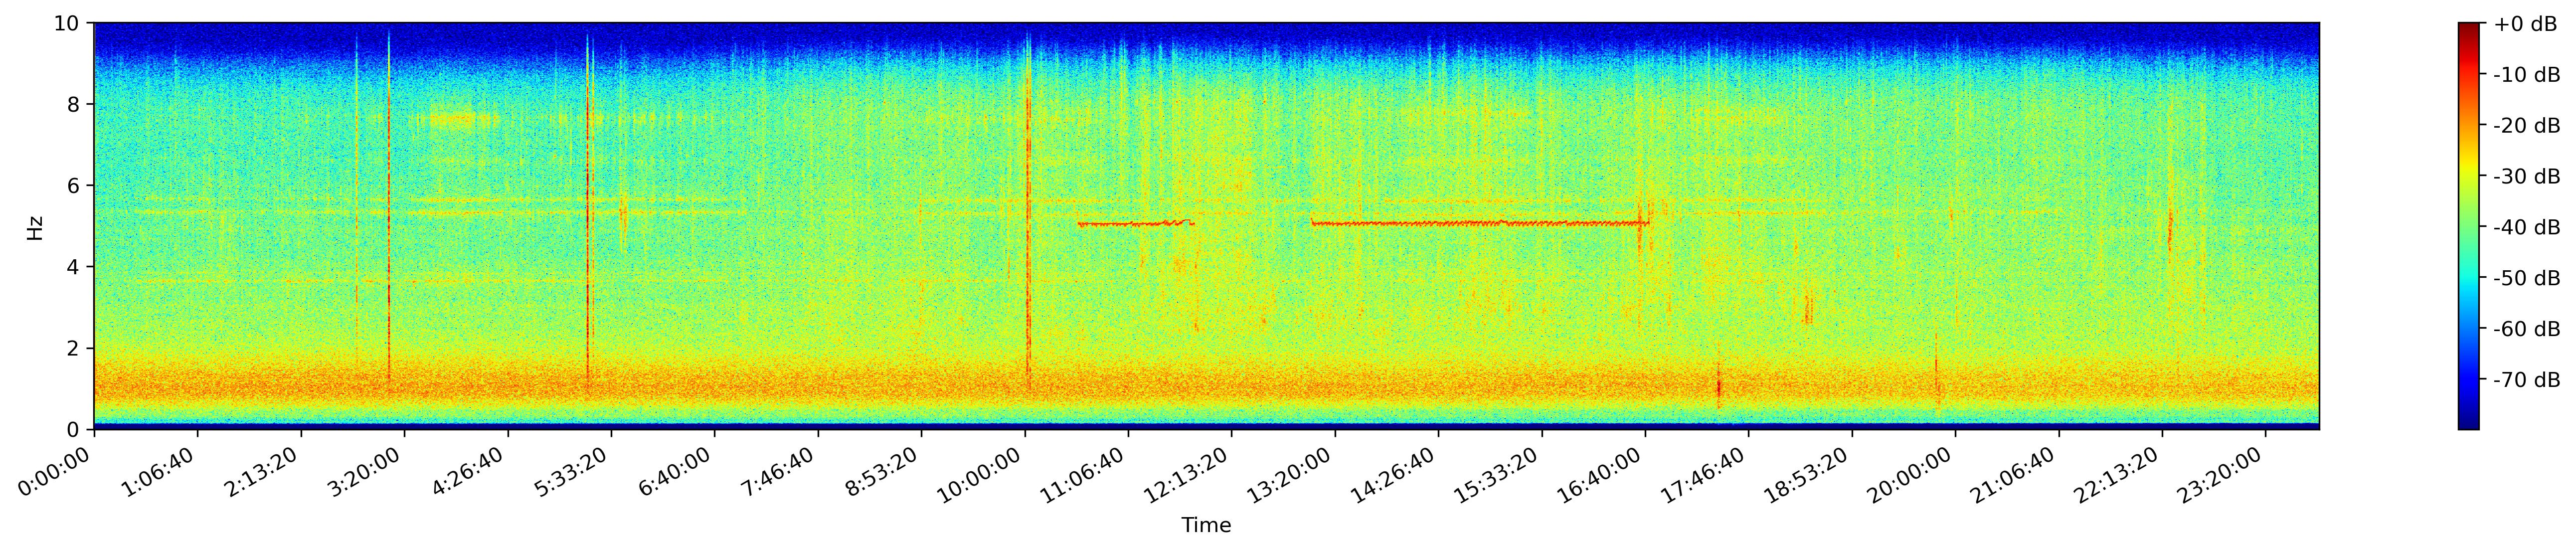
Task: Click the broadband spike just before 5:33:20
Action: pyautogui.click(x=588, y=210)
